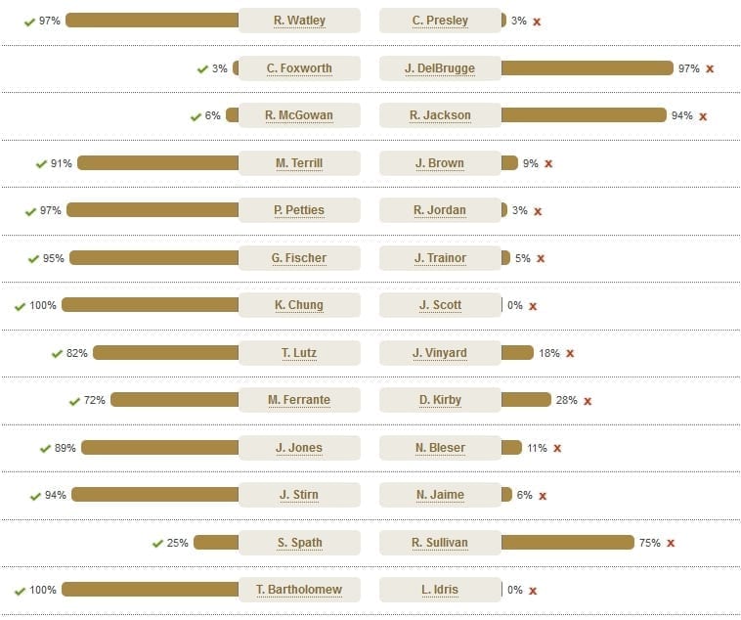
Task: Open the J. Vinyard profile link
Action: point(440,353)
